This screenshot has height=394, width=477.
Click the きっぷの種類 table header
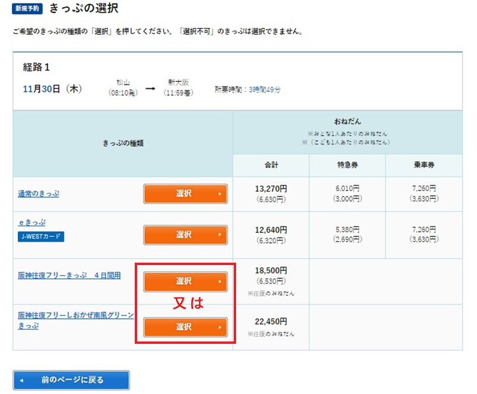pyautogui.click(x=123, y=143)
